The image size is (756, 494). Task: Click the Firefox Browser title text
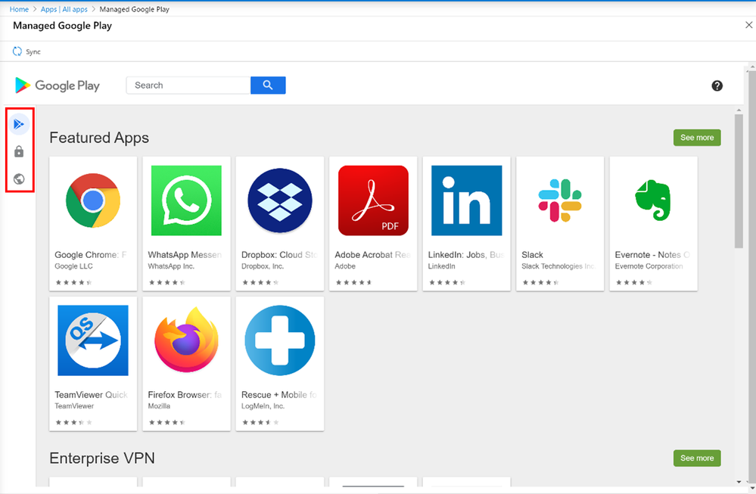click(x=185, y=395)
